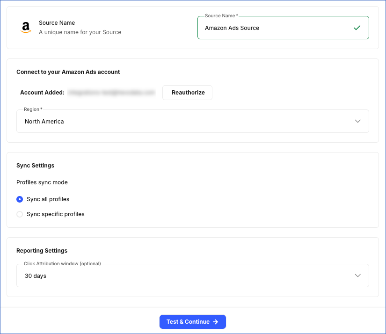Click the 'Profiles sync mode' label
386x334 pixels.
[x=42, y=182]
